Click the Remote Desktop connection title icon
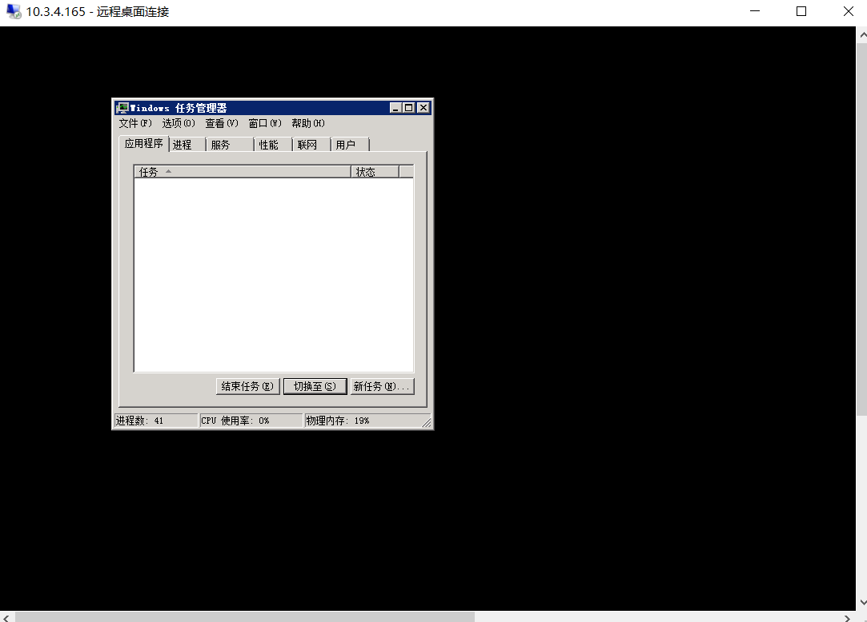This screenshot has height=622, width=867. [14, 12]
